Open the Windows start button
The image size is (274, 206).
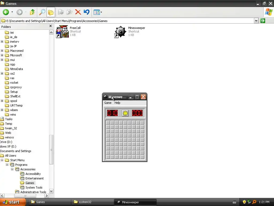[13, 202]
